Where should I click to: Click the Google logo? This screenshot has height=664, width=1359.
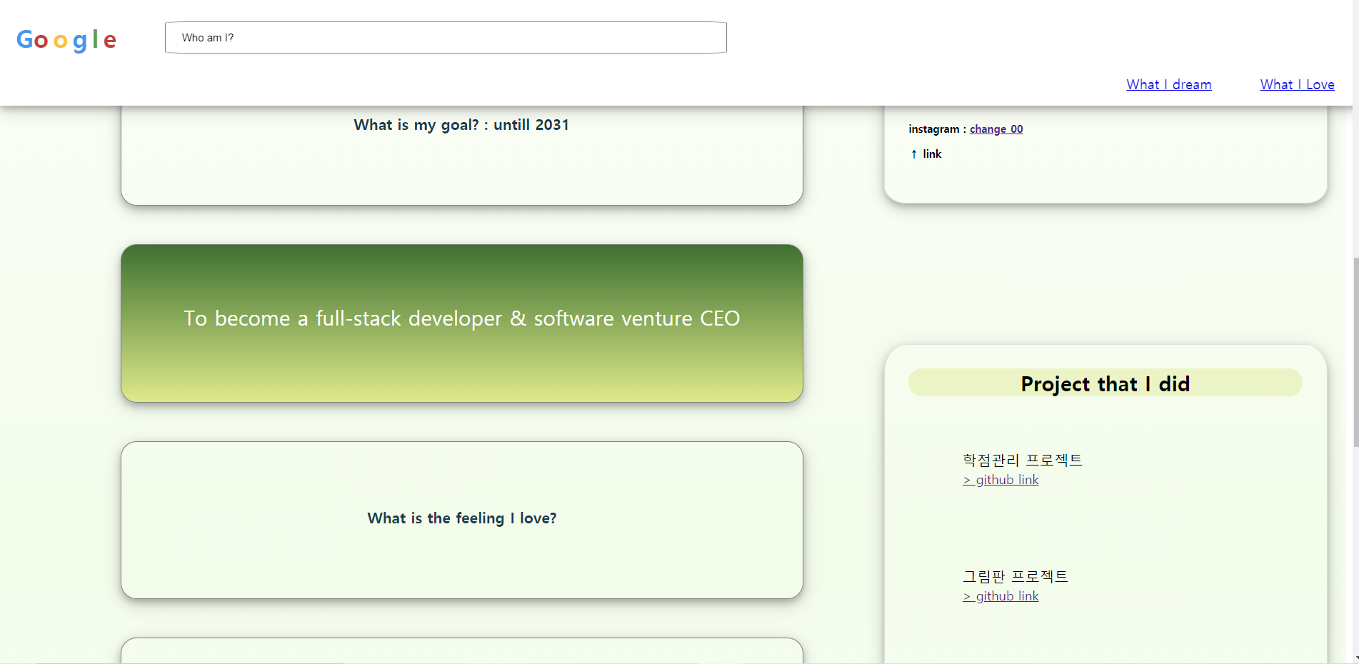click(66, 39)
